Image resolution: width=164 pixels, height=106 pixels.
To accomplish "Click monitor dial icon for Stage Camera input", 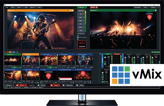I will [x=18, y=68].
